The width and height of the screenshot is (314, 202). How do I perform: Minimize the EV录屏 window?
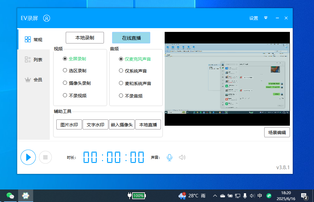pos(277,18)
